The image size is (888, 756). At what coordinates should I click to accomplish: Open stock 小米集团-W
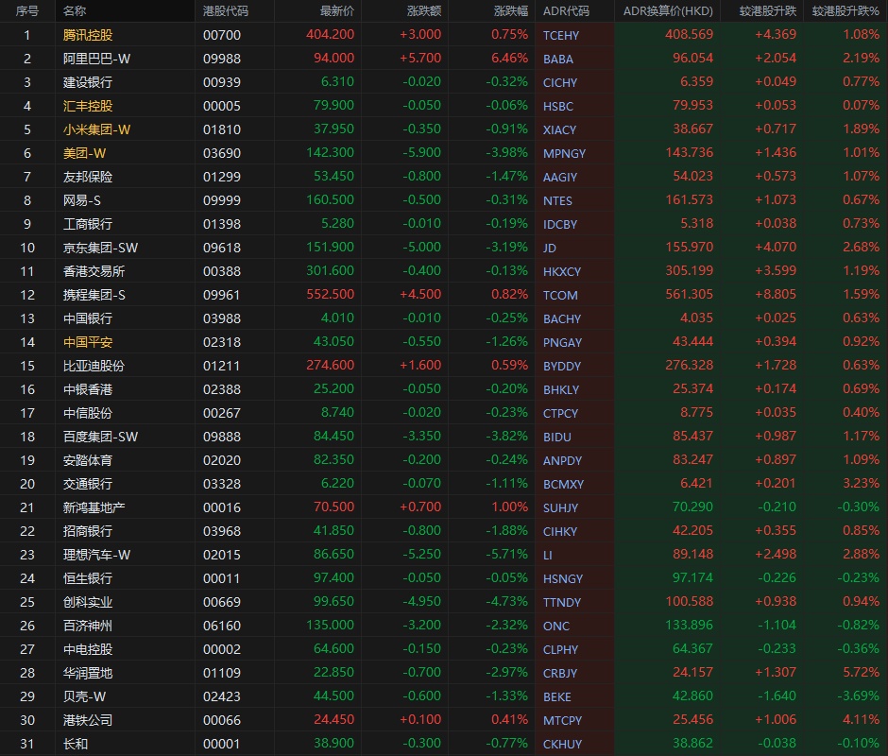97,129
